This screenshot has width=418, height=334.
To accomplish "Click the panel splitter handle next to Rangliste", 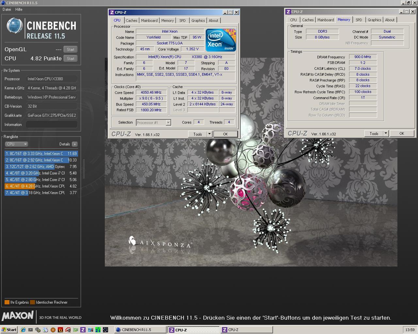I will tap(84, 169).
